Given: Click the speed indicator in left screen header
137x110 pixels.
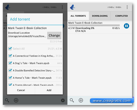Looking at the screenshot, I should [49, 7].
